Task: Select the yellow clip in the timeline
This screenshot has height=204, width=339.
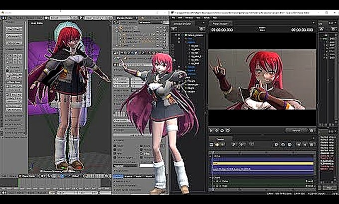Action: [x=263, y=163]
